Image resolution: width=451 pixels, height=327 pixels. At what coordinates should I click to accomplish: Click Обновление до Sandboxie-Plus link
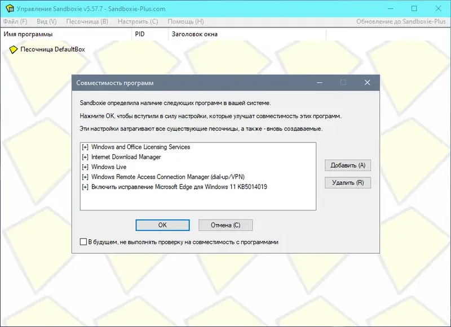coord(401,21)
